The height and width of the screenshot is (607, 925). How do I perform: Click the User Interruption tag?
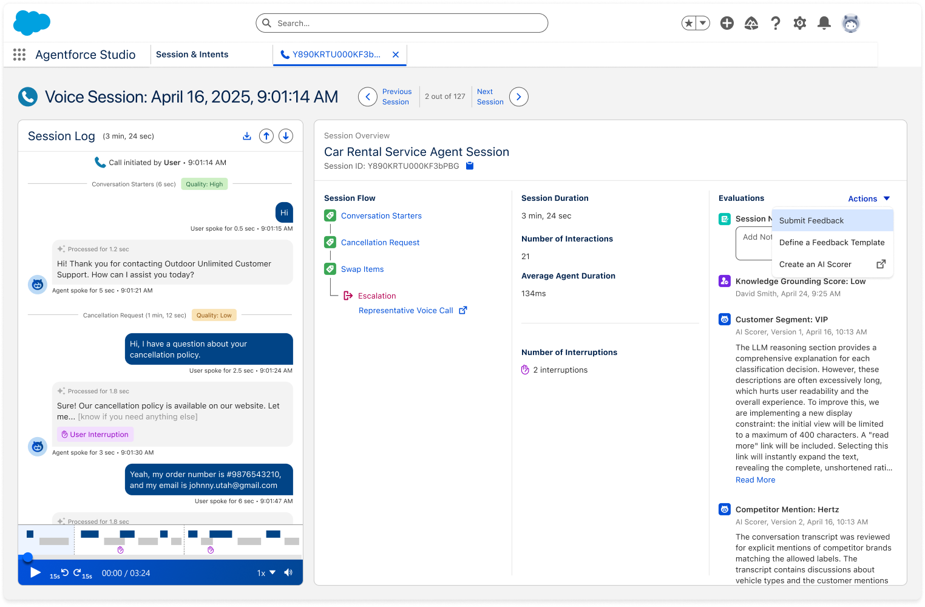coord(95,435)
